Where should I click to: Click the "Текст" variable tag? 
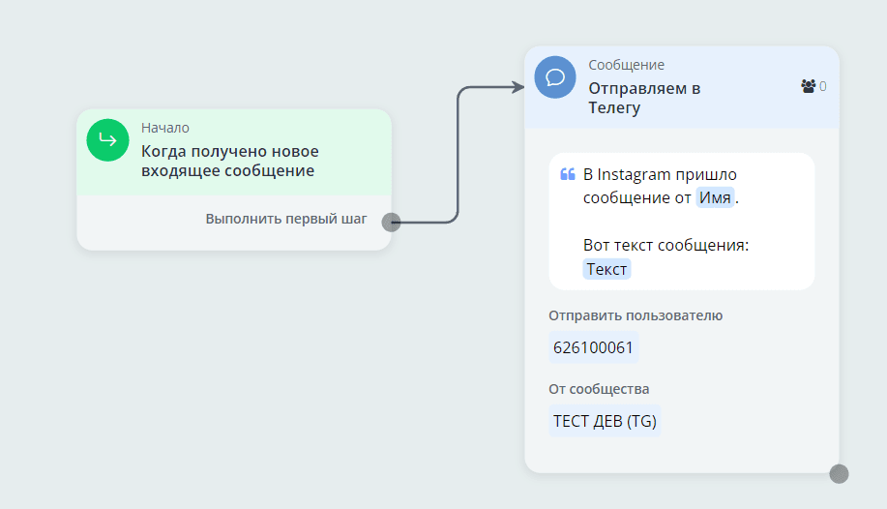[606, 269]
